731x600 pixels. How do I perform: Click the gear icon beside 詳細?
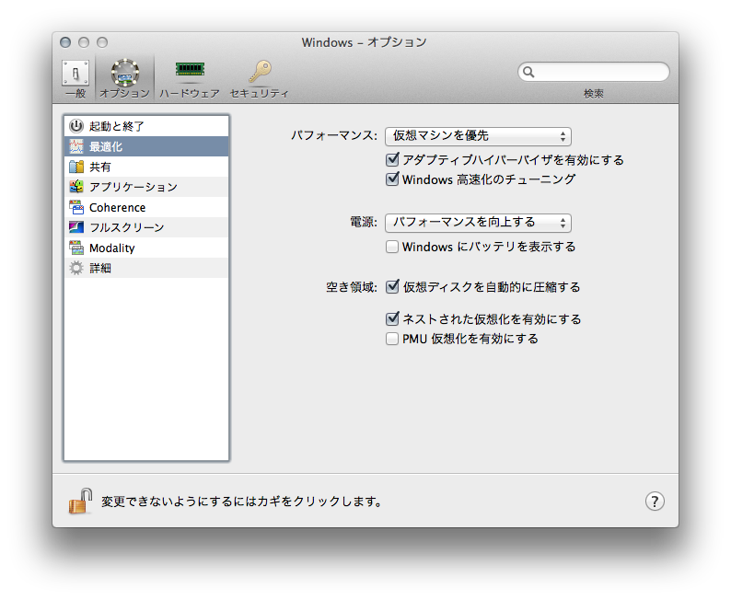click(x=76, y=268)
